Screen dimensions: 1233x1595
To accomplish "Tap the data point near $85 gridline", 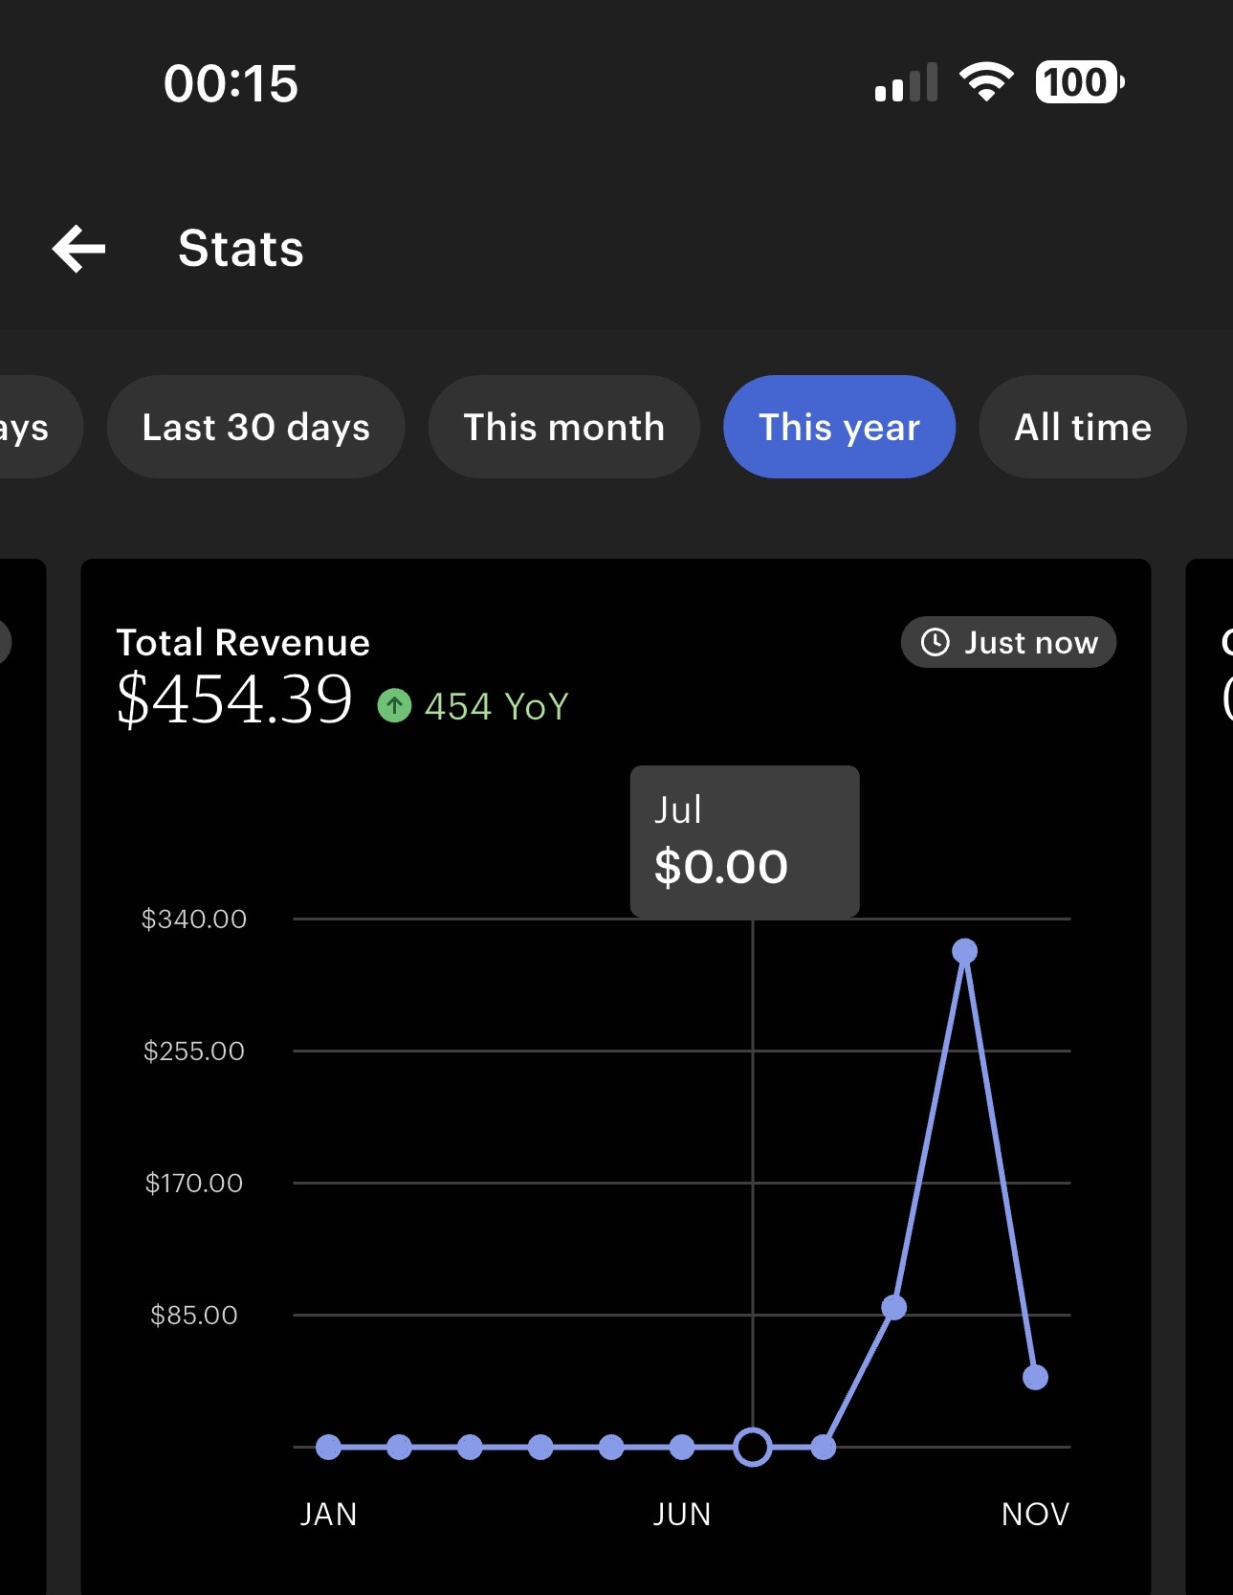I will [x=893, y=1307].
